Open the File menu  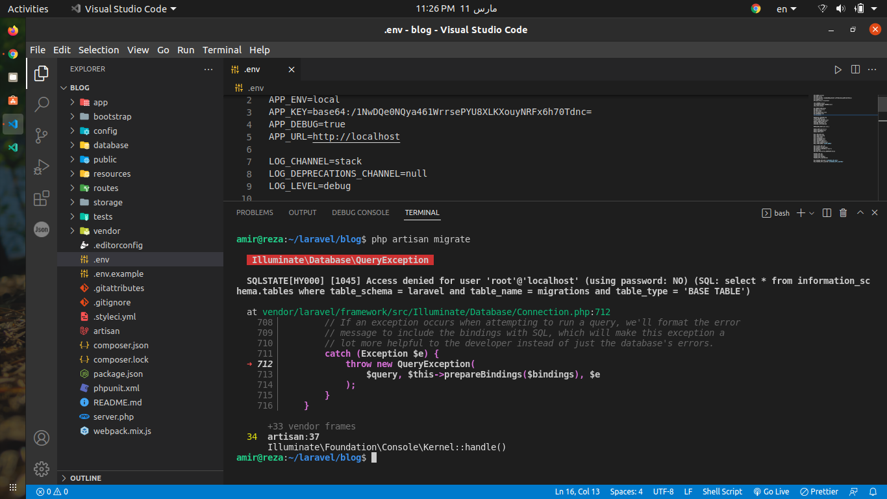[38, 50]
